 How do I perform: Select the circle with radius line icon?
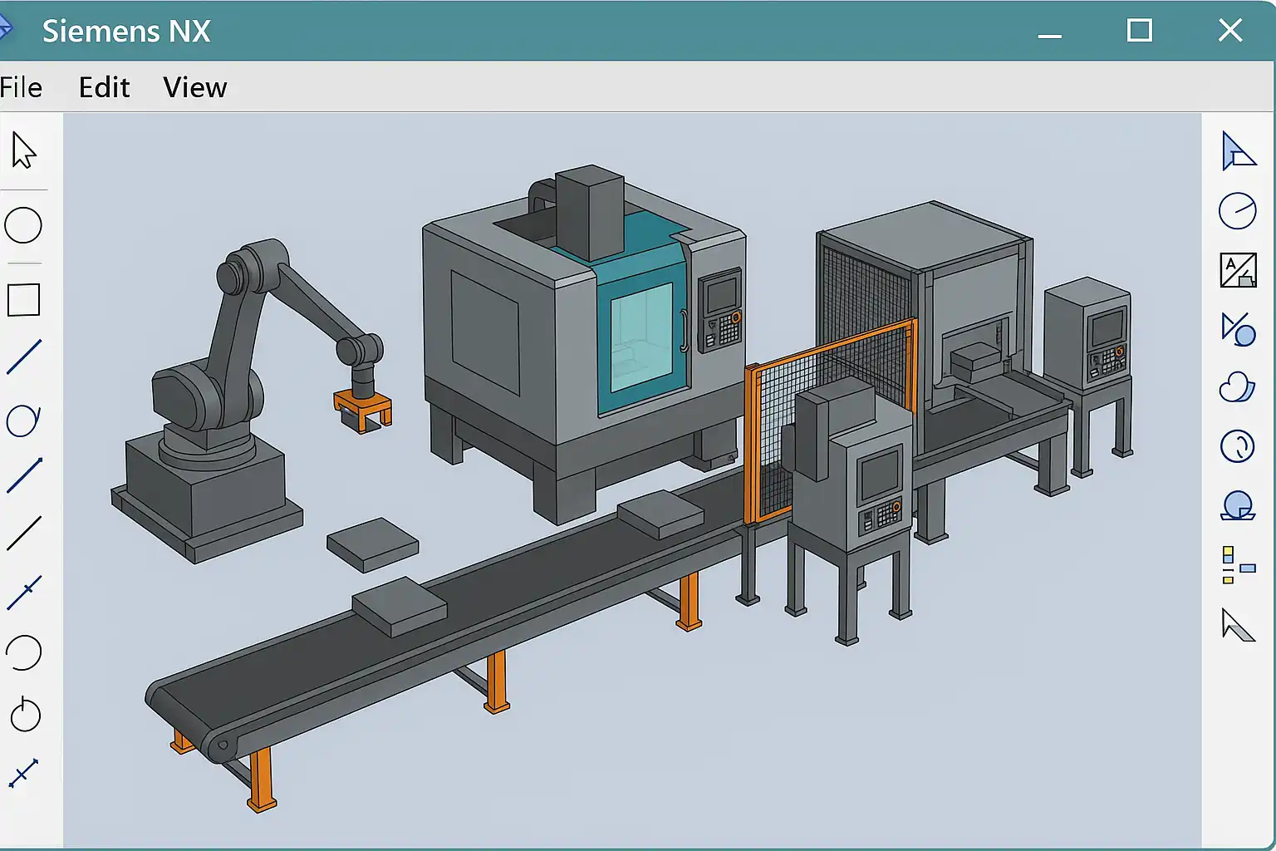click(x=1237, y=211)
